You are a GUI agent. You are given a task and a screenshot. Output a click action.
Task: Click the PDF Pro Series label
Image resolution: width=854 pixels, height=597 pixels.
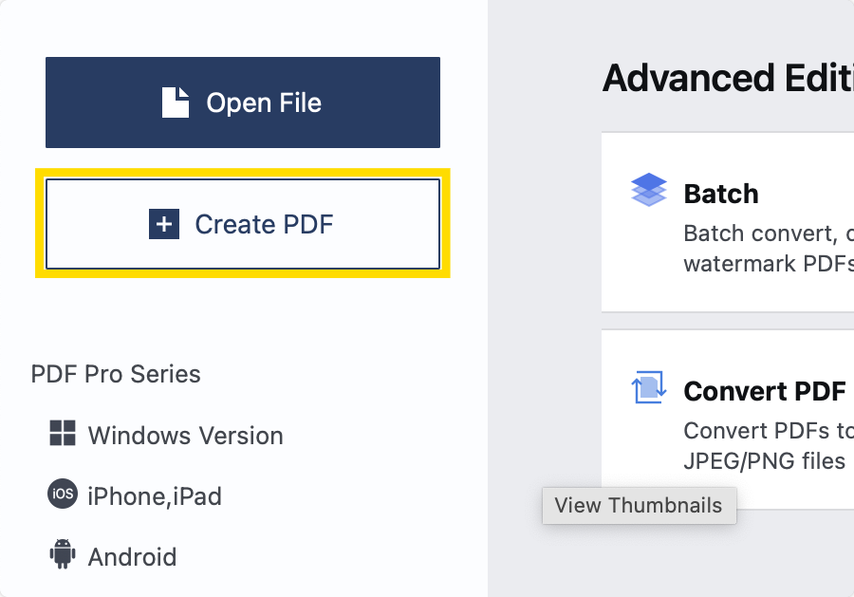point(116,374)
